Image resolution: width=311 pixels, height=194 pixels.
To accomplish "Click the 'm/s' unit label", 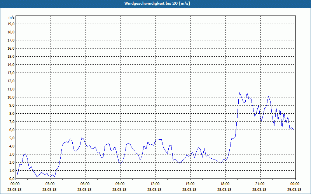I will [x=12, y=17].
